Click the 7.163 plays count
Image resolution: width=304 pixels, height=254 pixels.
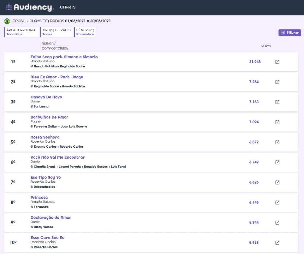[254, 102]
